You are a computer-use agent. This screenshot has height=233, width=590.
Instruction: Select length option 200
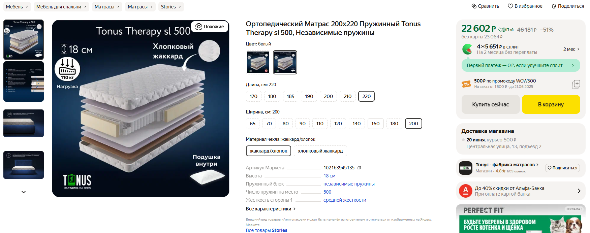pyautogui.click(x=329, y=96)
